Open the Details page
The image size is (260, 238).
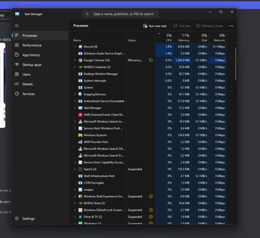click(40, 84)
